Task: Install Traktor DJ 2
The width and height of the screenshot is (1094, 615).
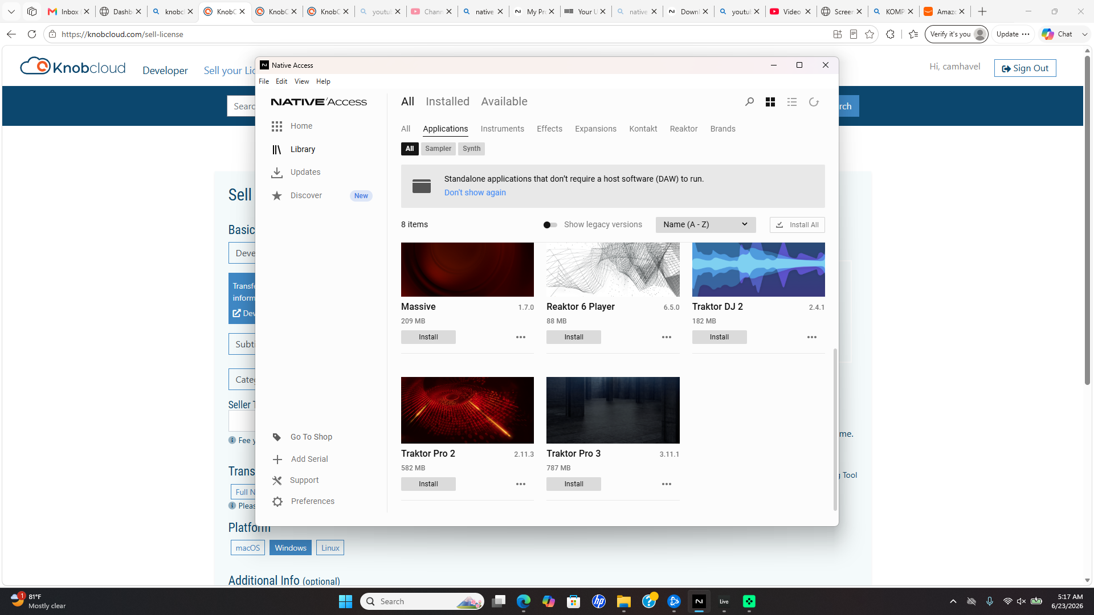Action: (719, 337)
